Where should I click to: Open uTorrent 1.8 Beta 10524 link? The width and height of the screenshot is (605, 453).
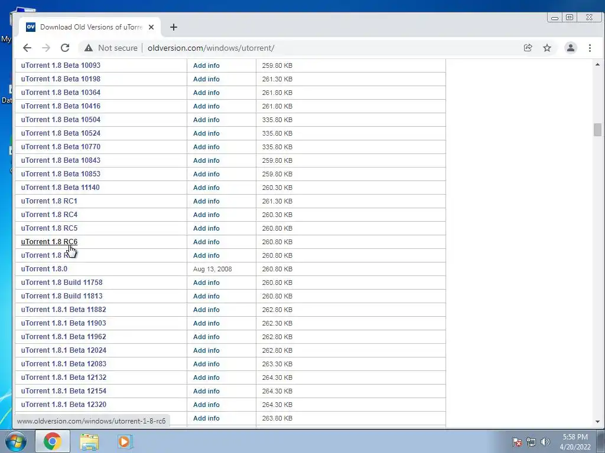tap(61, 133)
